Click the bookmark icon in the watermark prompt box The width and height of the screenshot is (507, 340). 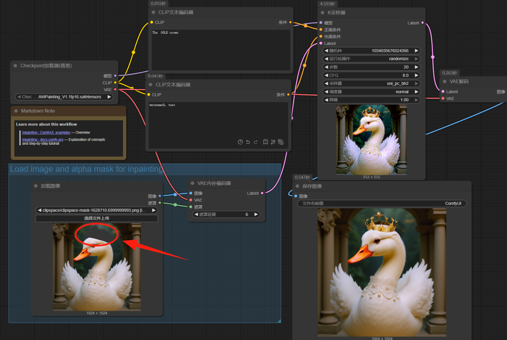point(265,142)
